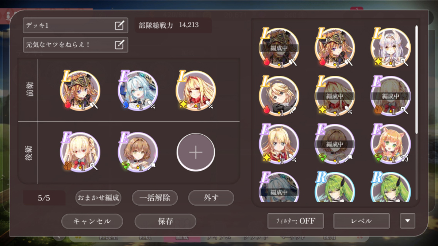This screenshot has width=438, height=246.
Task: Pick the orange cat-eared E character
Action: click(391, 144)
